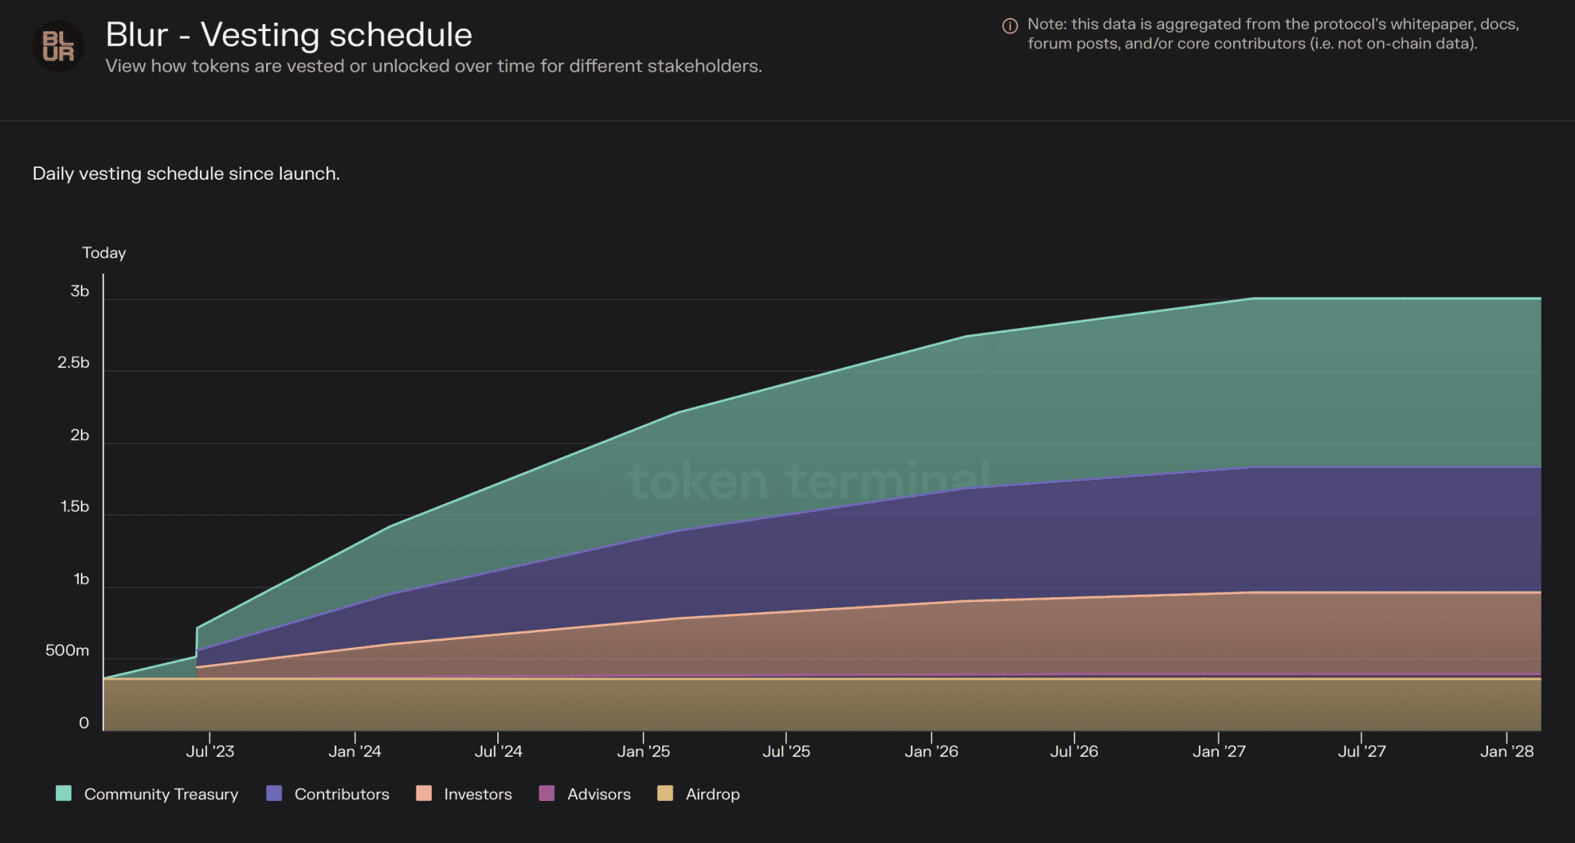Image resolution: width=1575 pixels, height=843 pixels.
Task: Click the 500m y-axis label
Action: (x=68, y=651)
